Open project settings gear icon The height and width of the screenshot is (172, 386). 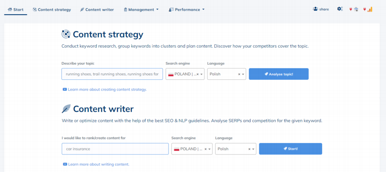point(340,9)
